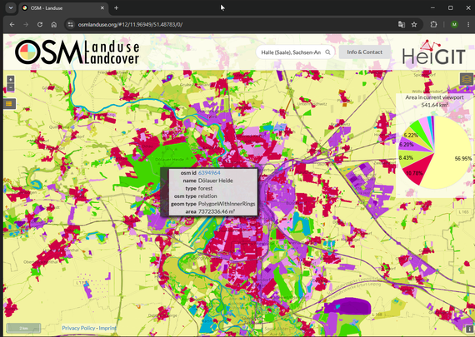The image size is (475, 337).
Task: Click the area value 7372336.46 m²
Action: coord(217,211)
